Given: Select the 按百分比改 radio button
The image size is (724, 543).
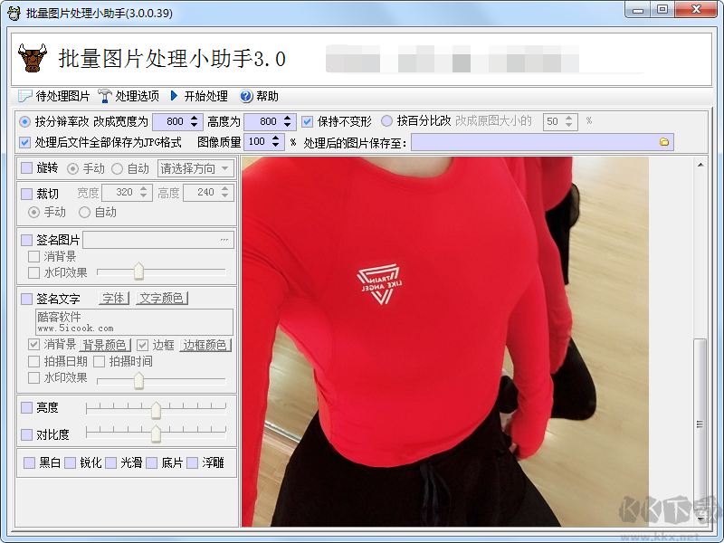Looking at the screenshot, I should coord(386,121).
